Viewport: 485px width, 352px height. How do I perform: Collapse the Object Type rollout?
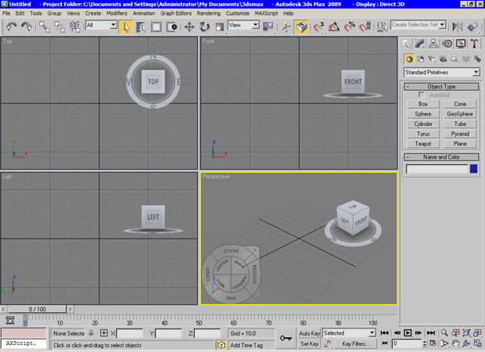click(442, 86)
